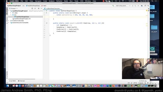Click the swapArray method name in editor
This screenshot has width=163, height=92.
[73, 23]
